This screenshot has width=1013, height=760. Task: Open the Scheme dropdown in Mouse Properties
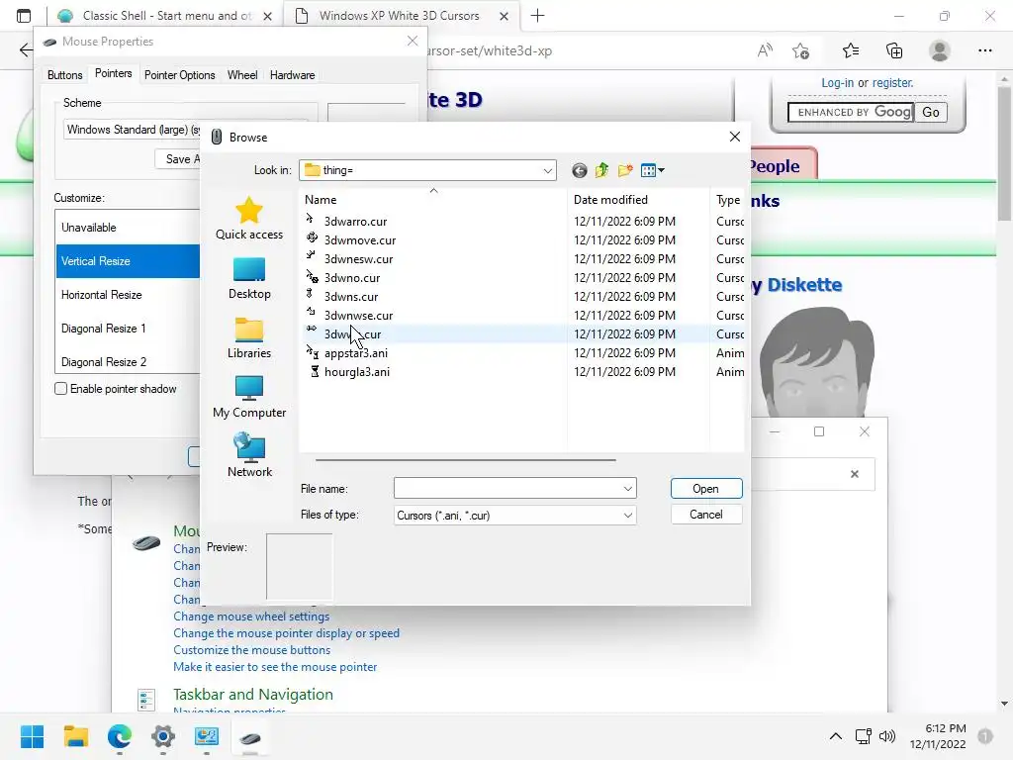point(132,130)
